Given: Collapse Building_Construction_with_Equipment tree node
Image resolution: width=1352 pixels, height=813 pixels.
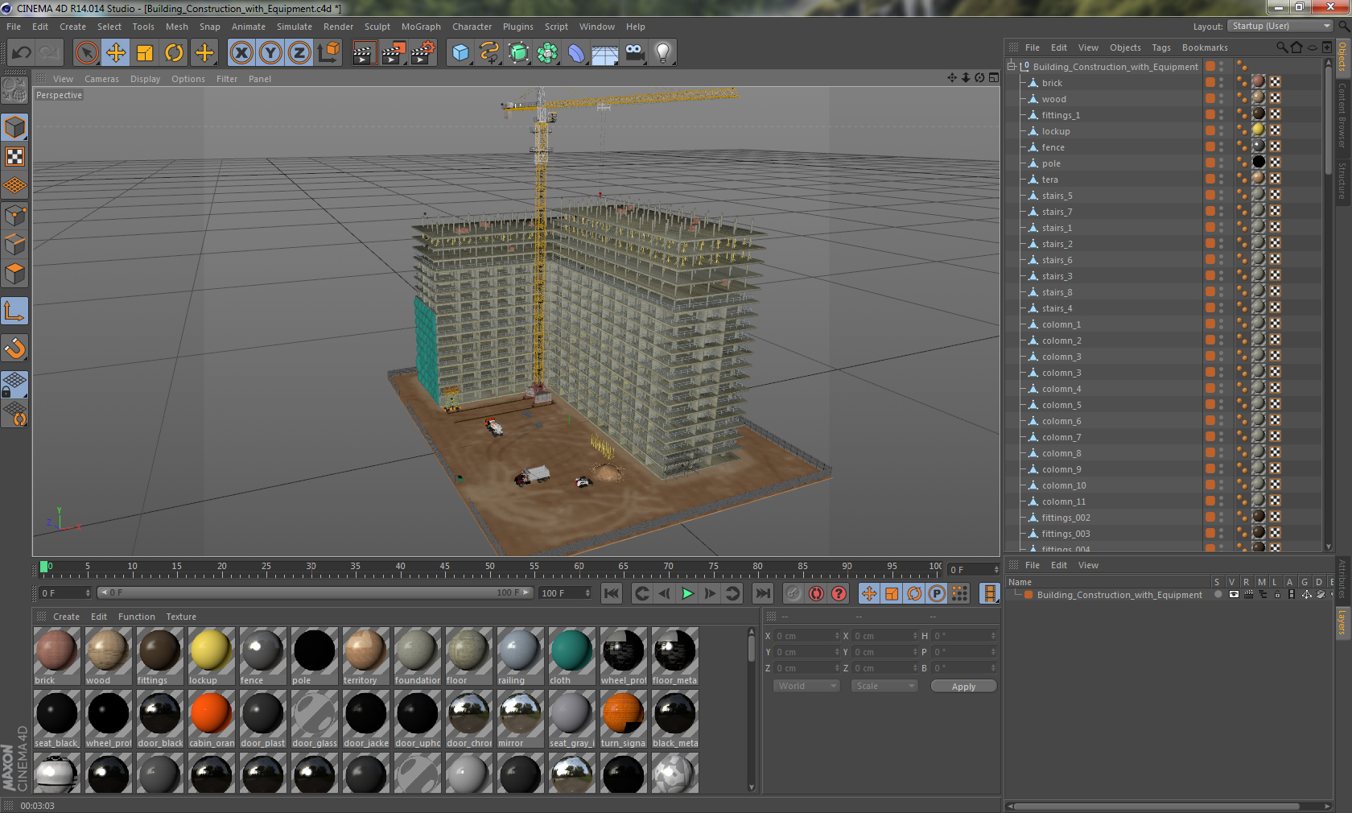Looking at the screenshot, I should click(x=1012, y=66).
